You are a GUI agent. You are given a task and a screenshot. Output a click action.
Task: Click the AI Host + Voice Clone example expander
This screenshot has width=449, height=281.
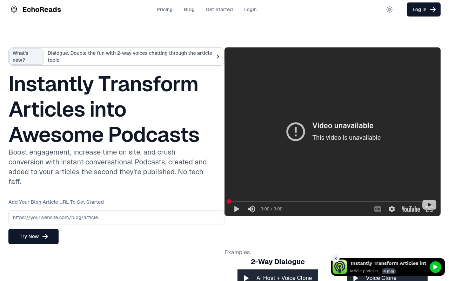(x=277, y=277)
